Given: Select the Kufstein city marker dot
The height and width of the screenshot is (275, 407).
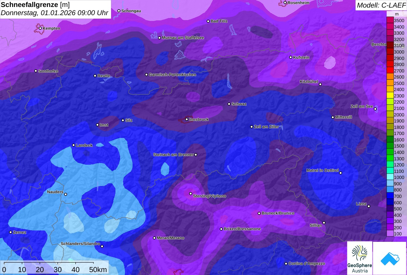Looking at the screenshot, I should (x=291, y=57).
